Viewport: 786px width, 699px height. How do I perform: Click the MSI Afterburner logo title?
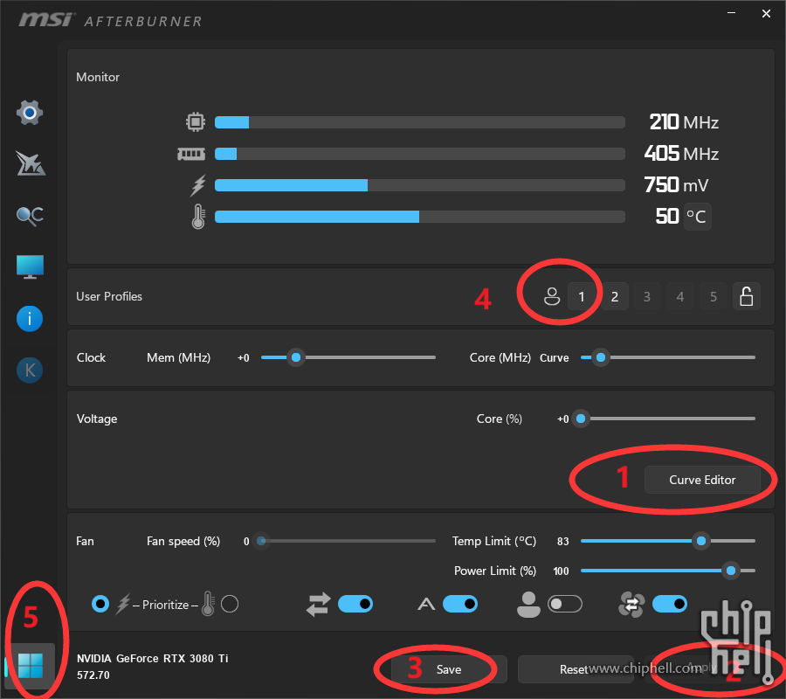click(x=110, y=20)
